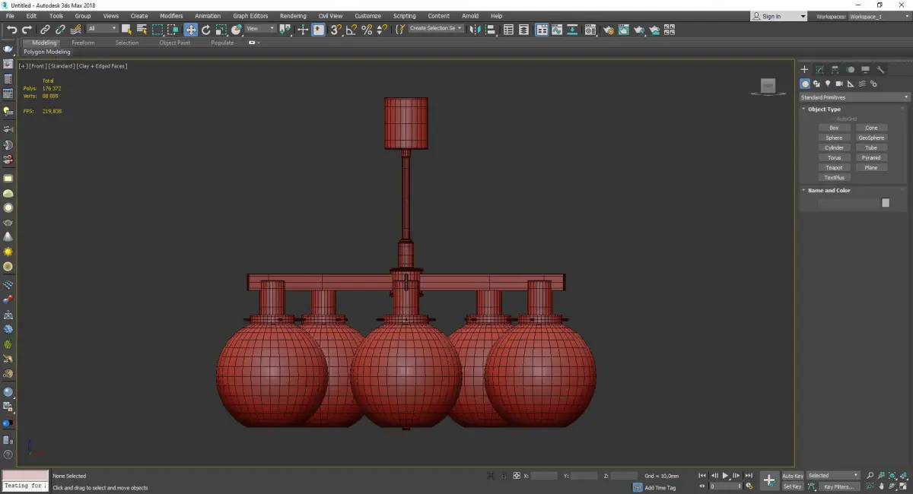
Task: Select the Rotate transform tool
Action: (x=206, y=30)
